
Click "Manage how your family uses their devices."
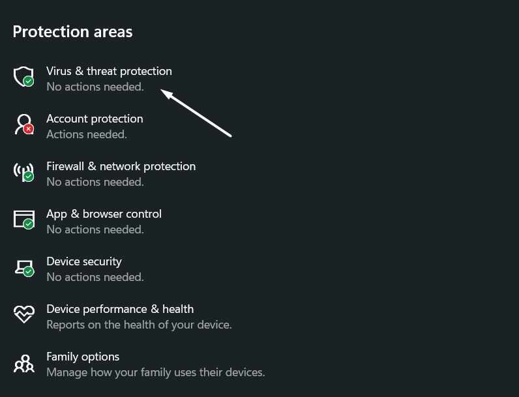pos(155,372)
